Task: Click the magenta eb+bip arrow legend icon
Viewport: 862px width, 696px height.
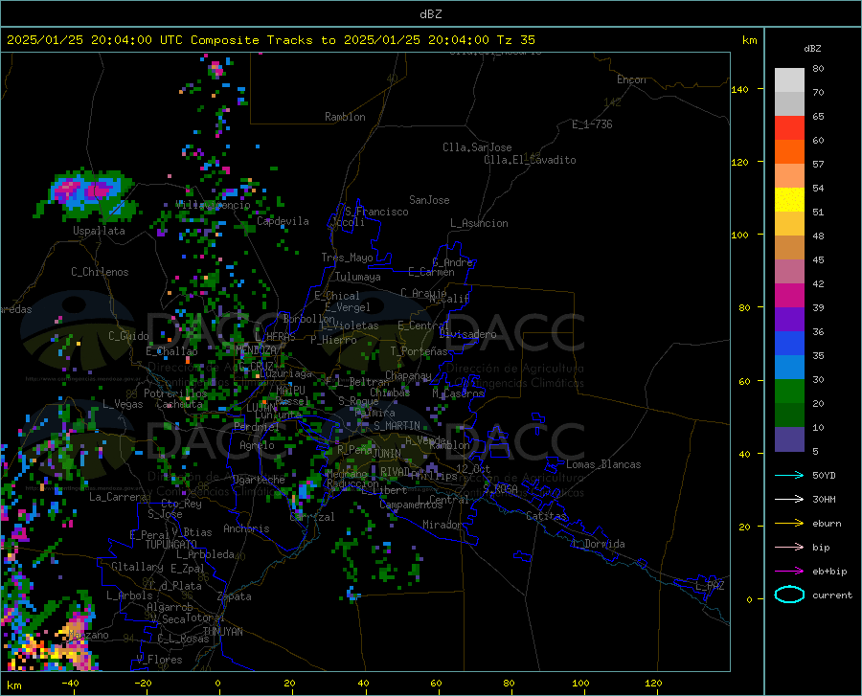Action: 789,572
